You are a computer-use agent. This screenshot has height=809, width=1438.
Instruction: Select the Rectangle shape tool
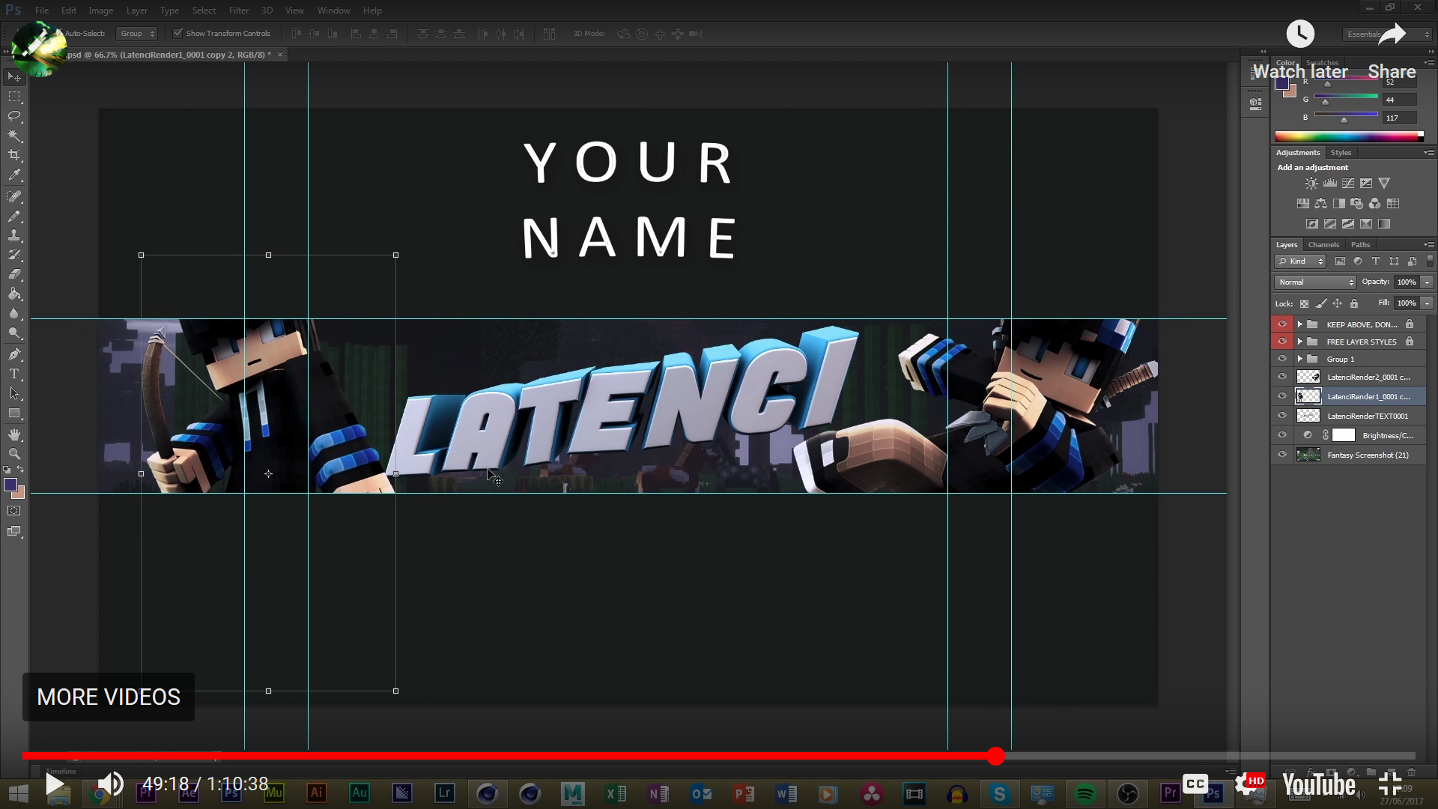point(14,413)
